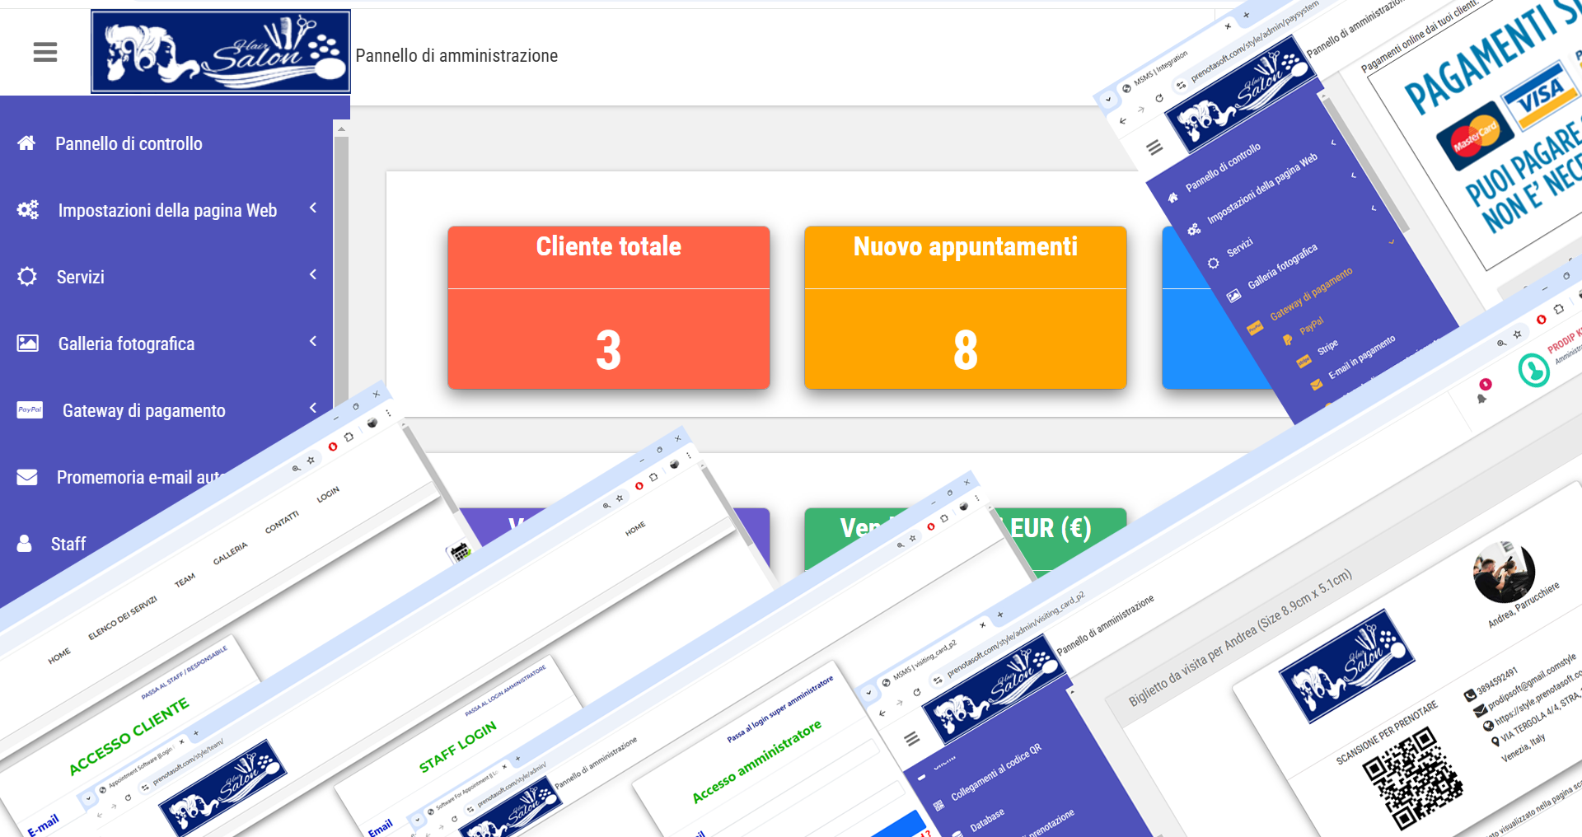Click calendar icon on the purple dashboard card

click(461, 552)
